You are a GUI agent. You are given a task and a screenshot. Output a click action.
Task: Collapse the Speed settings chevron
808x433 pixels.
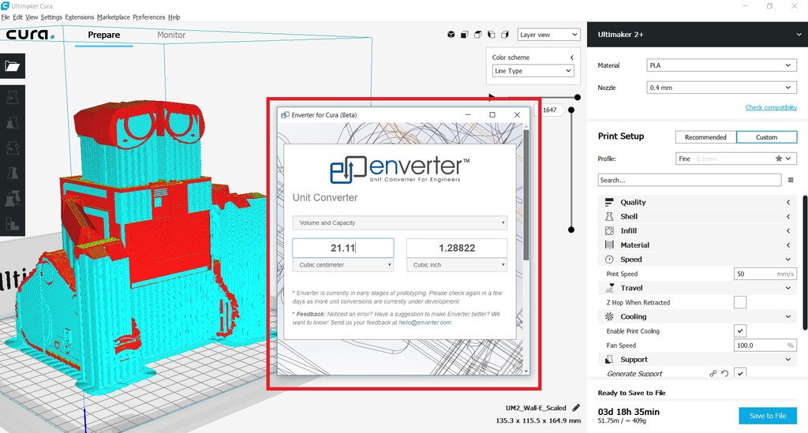788,259
